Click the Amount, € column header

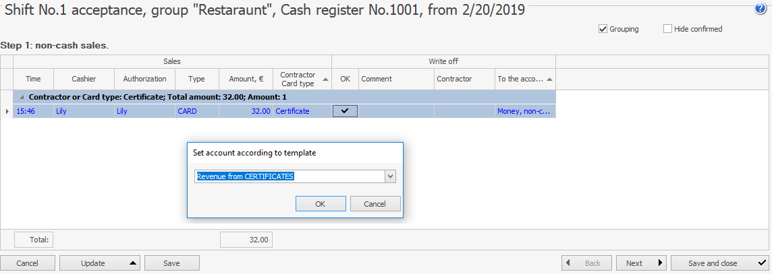pyautogui.click(x=246, y=79)
